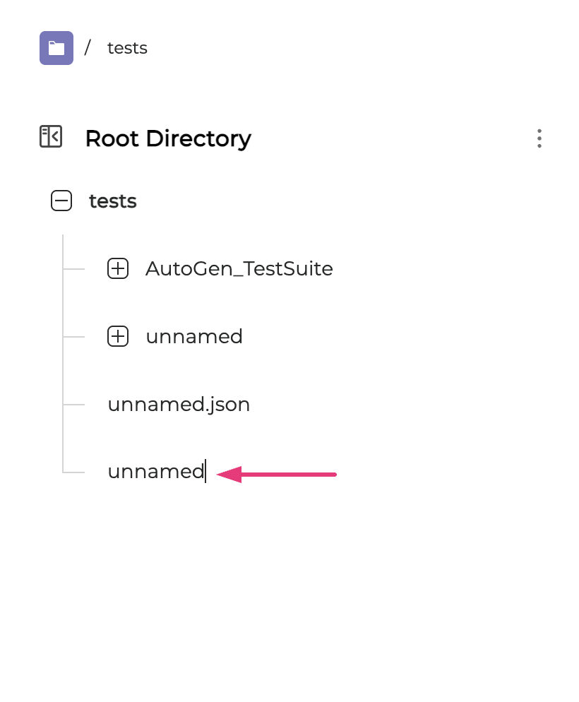The width and height of the screenshot is (579, 702).
Task: Select the tests root folder label
Action: click(x=113, y=202)
